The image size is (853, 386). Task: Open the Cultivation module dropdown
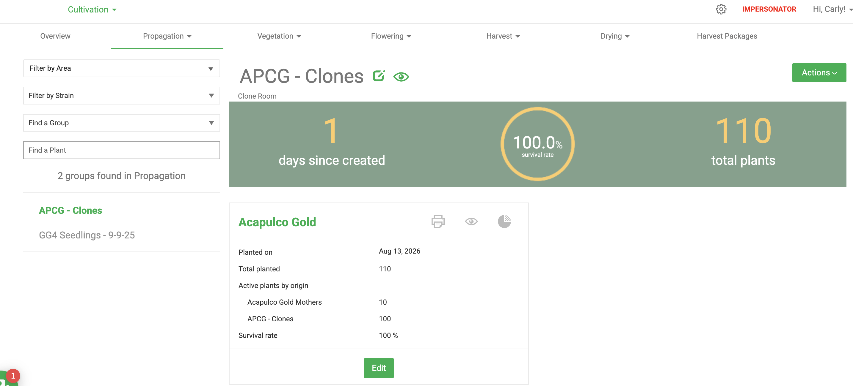pyautogui.click(x=92, y=10)
